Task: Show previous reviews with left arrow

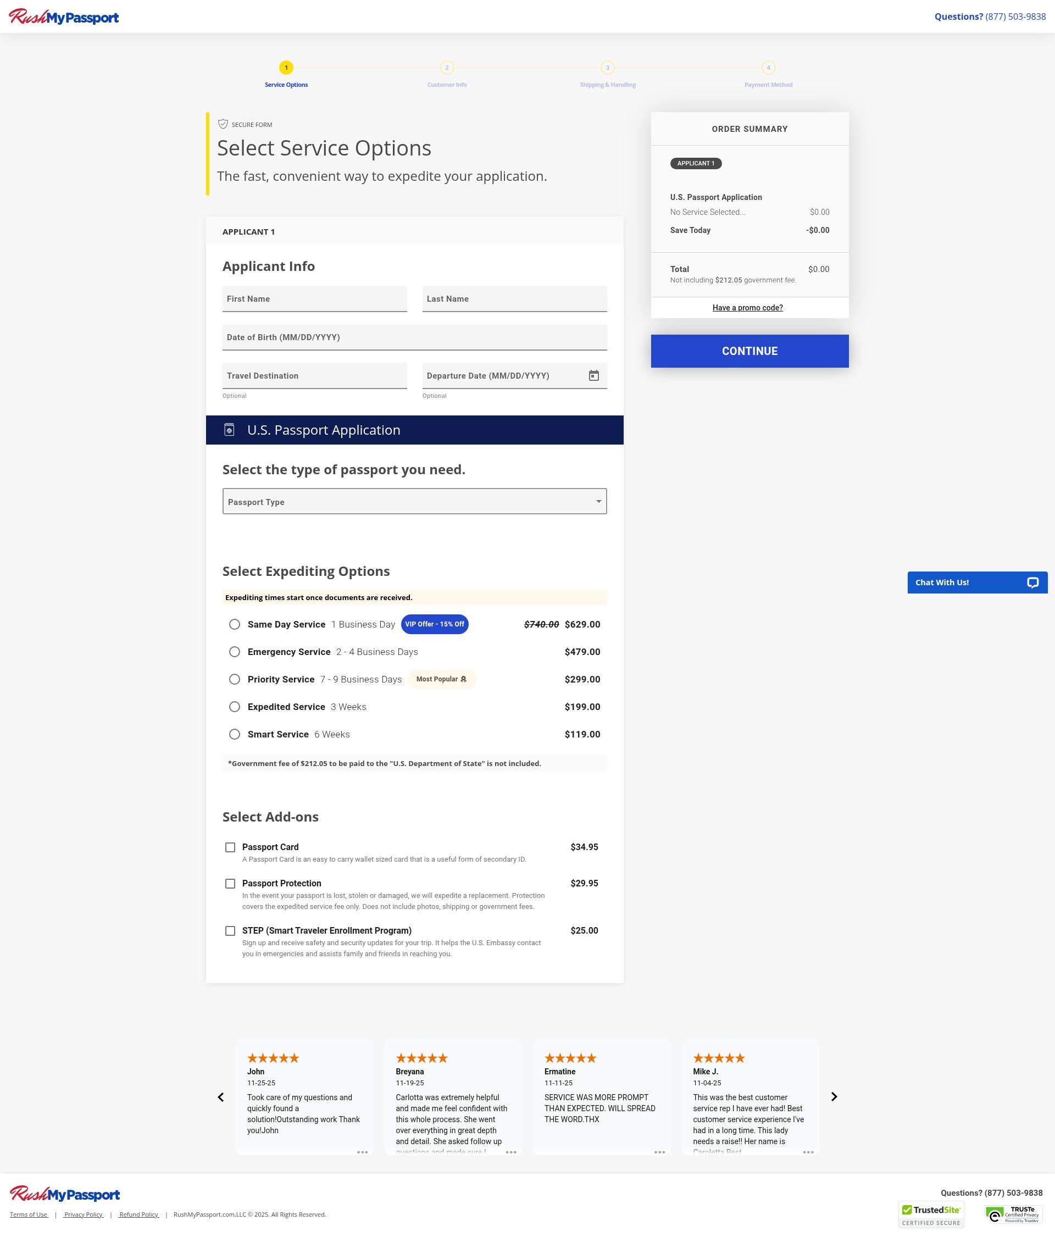Action: [221, 1097]
